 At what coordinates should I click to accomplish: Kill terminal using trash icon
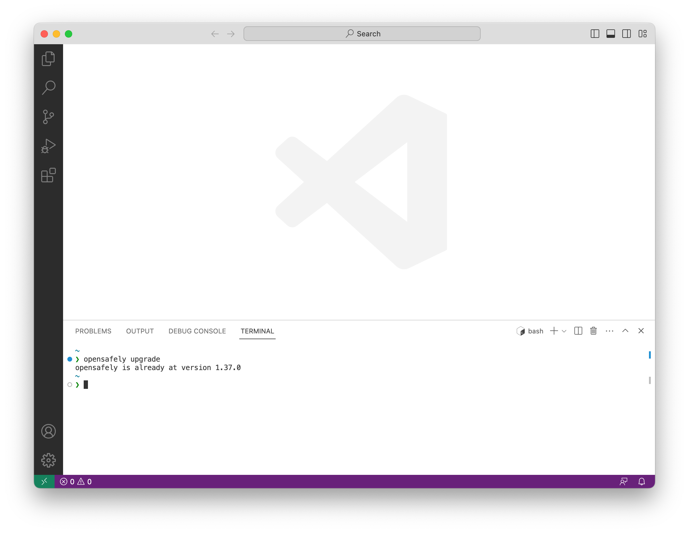(593, 331)
